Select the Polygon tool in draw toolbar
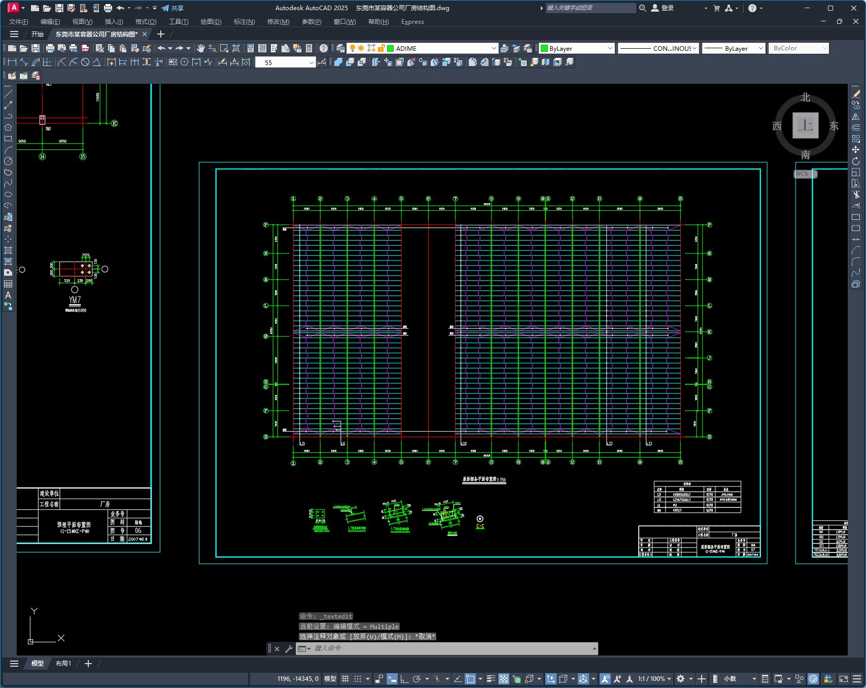This screenshot has height=688, width=866. [x=8, y=127]
